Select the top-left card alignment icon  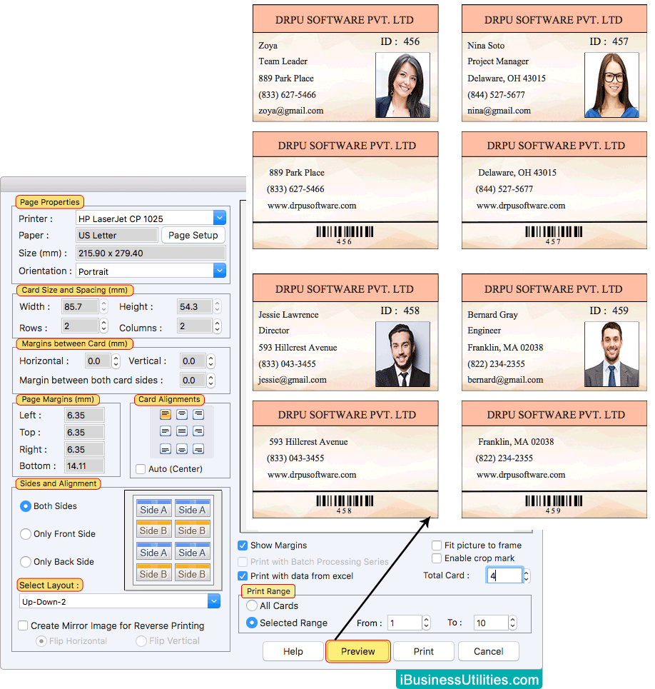(166, 414)
